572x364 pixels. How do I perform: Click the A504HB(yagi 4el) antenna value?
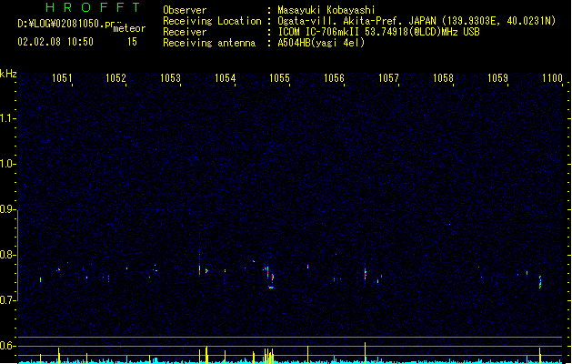(321, 43)
